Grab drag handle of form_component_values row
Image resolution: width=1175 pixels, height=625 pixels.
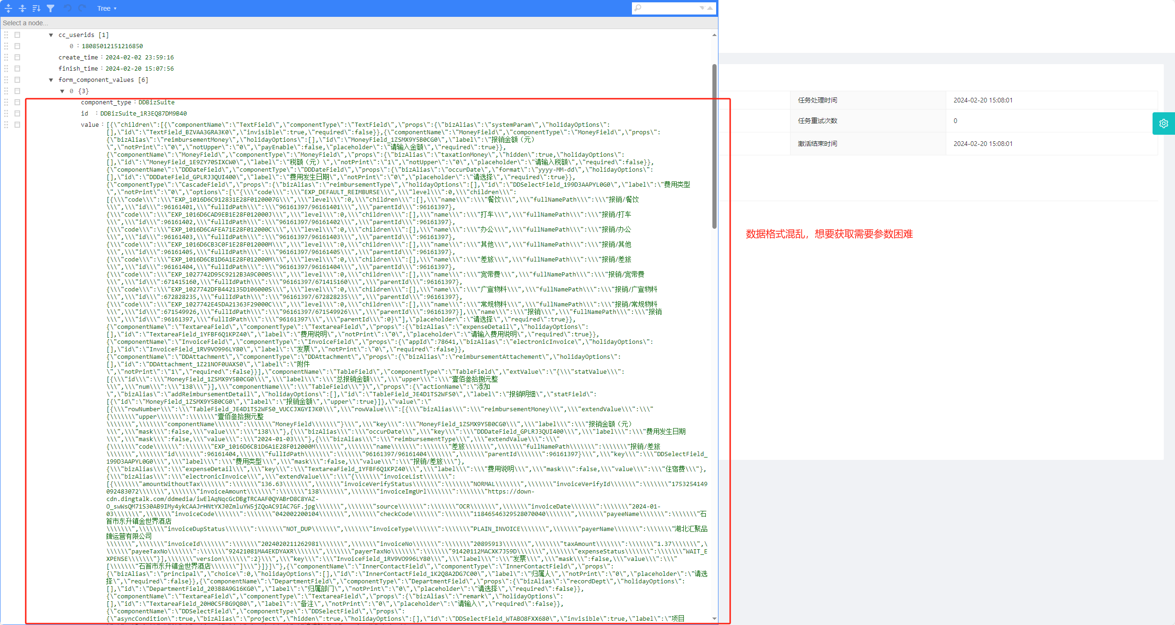6,80
